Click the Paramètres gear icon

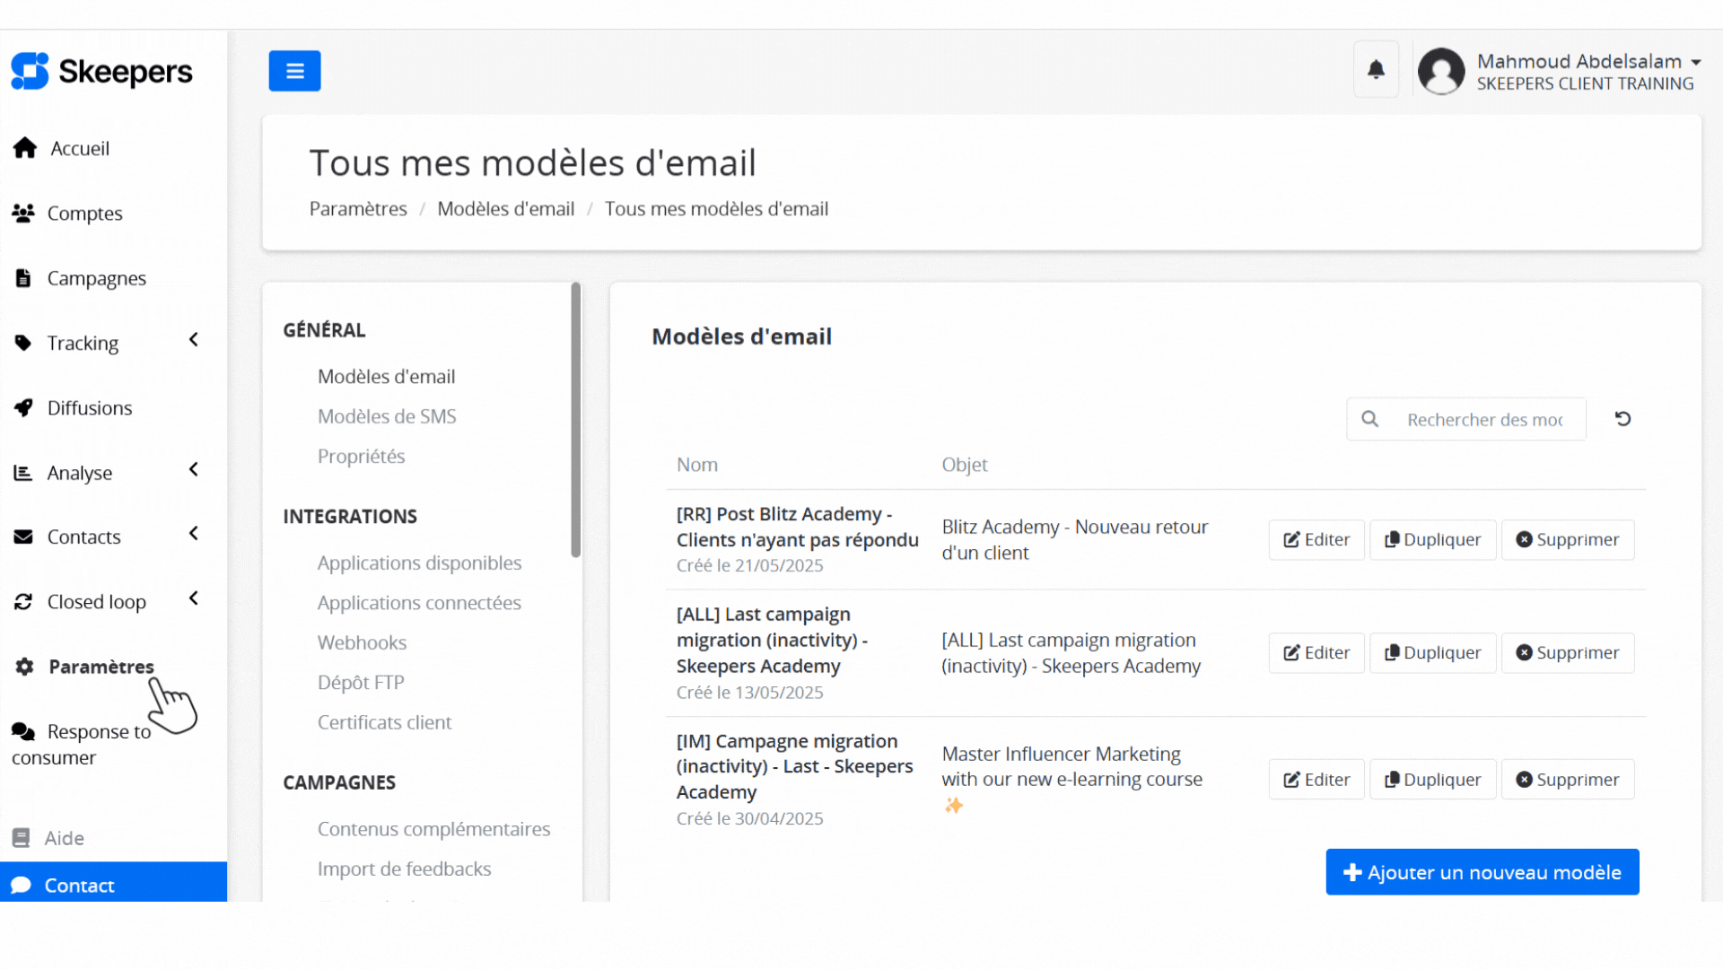click(23, 667)
